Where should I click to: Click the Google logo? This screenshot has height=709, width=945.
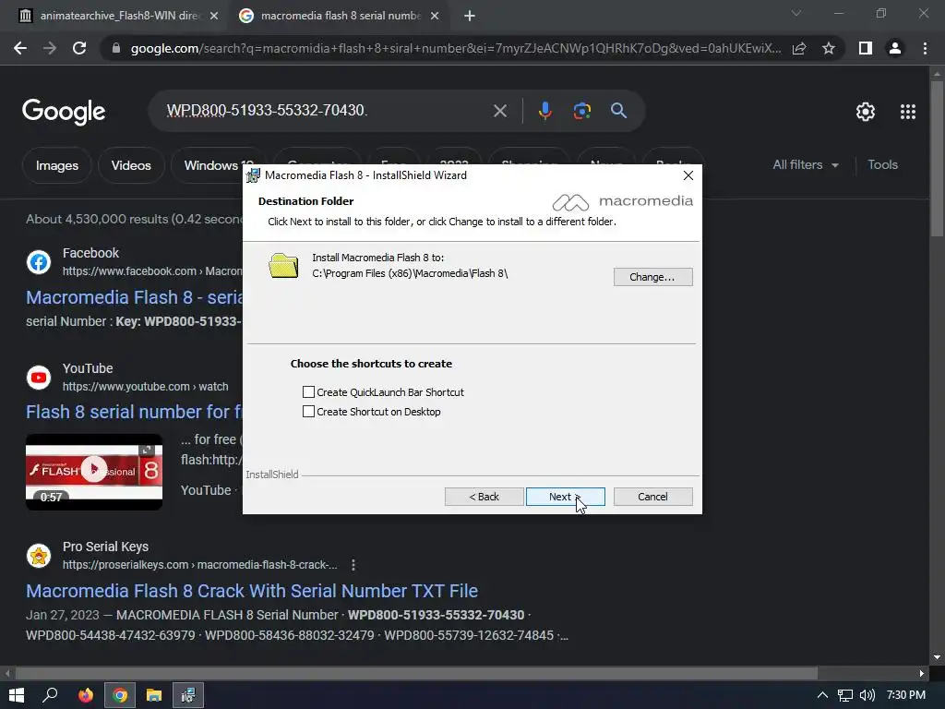point(64,112)
